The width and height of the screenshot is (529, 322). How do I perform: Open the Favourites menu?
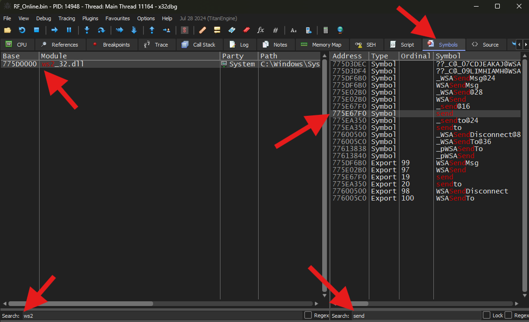(x=117, y=18)
